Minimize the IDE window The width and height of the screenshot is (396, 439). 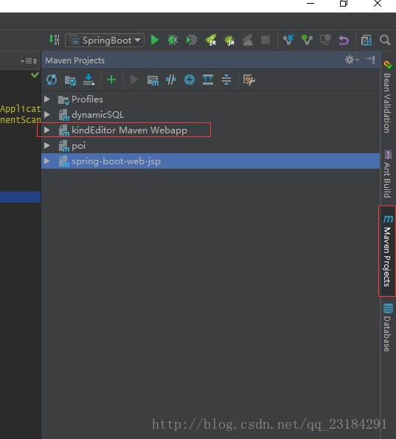(310, 4)
